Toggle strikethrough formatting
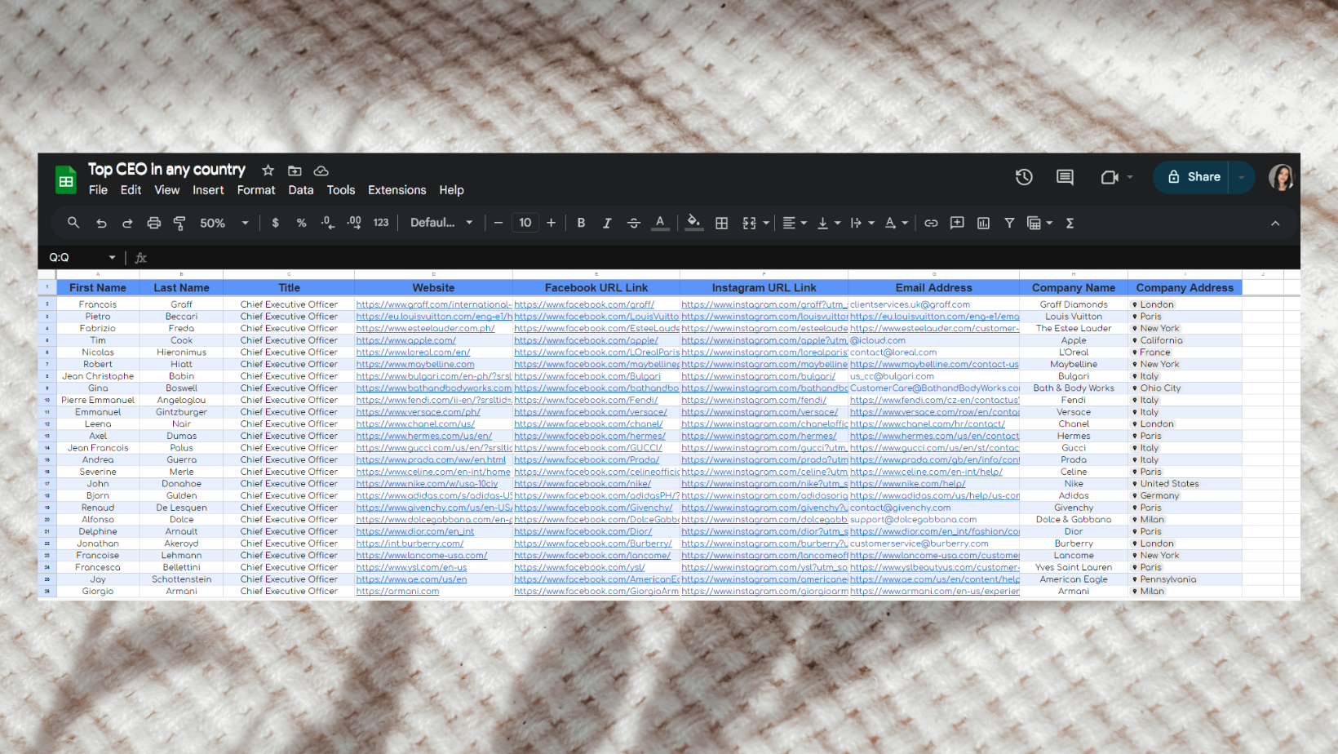 point(634,223)
